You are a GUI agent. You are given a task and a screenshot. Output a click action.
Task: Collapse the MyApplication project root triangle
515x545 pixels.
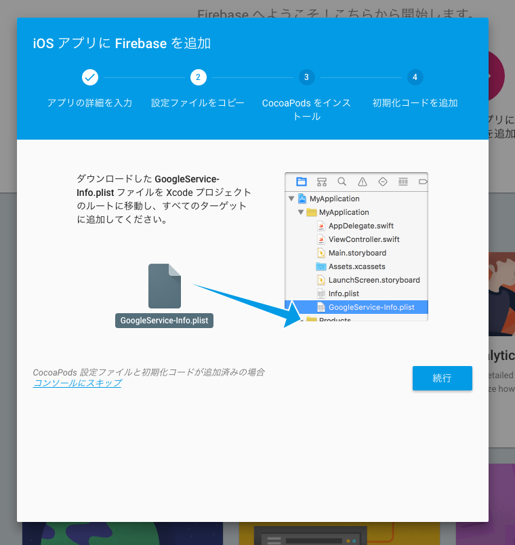coord(291,199)
